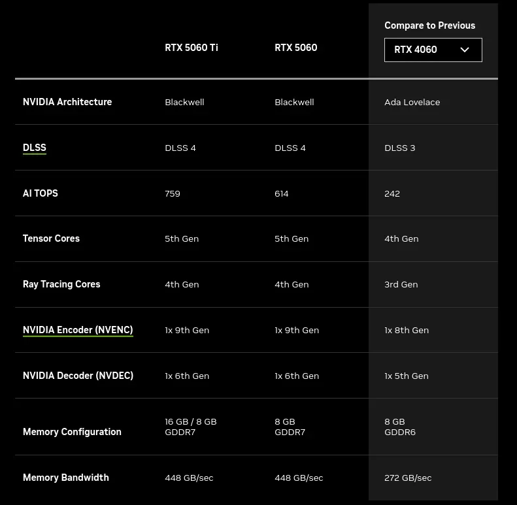Click the Memory Bandwidth row label
The height and width of the screenshot is (505, 517).
[65, 478]
